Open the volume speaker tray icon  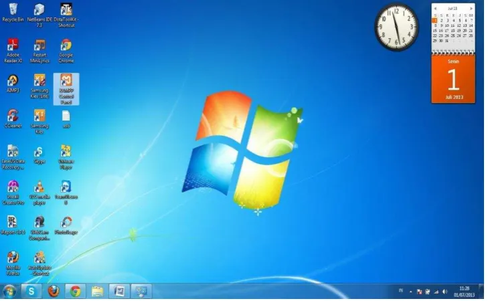[x=444, y=292]
